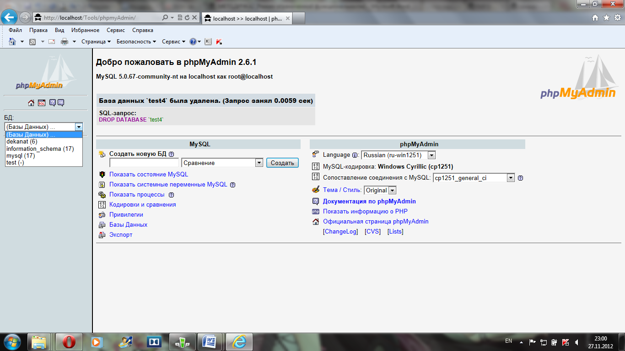Open phpMyAdmin documentation question-mark icon

click(52, 103)
